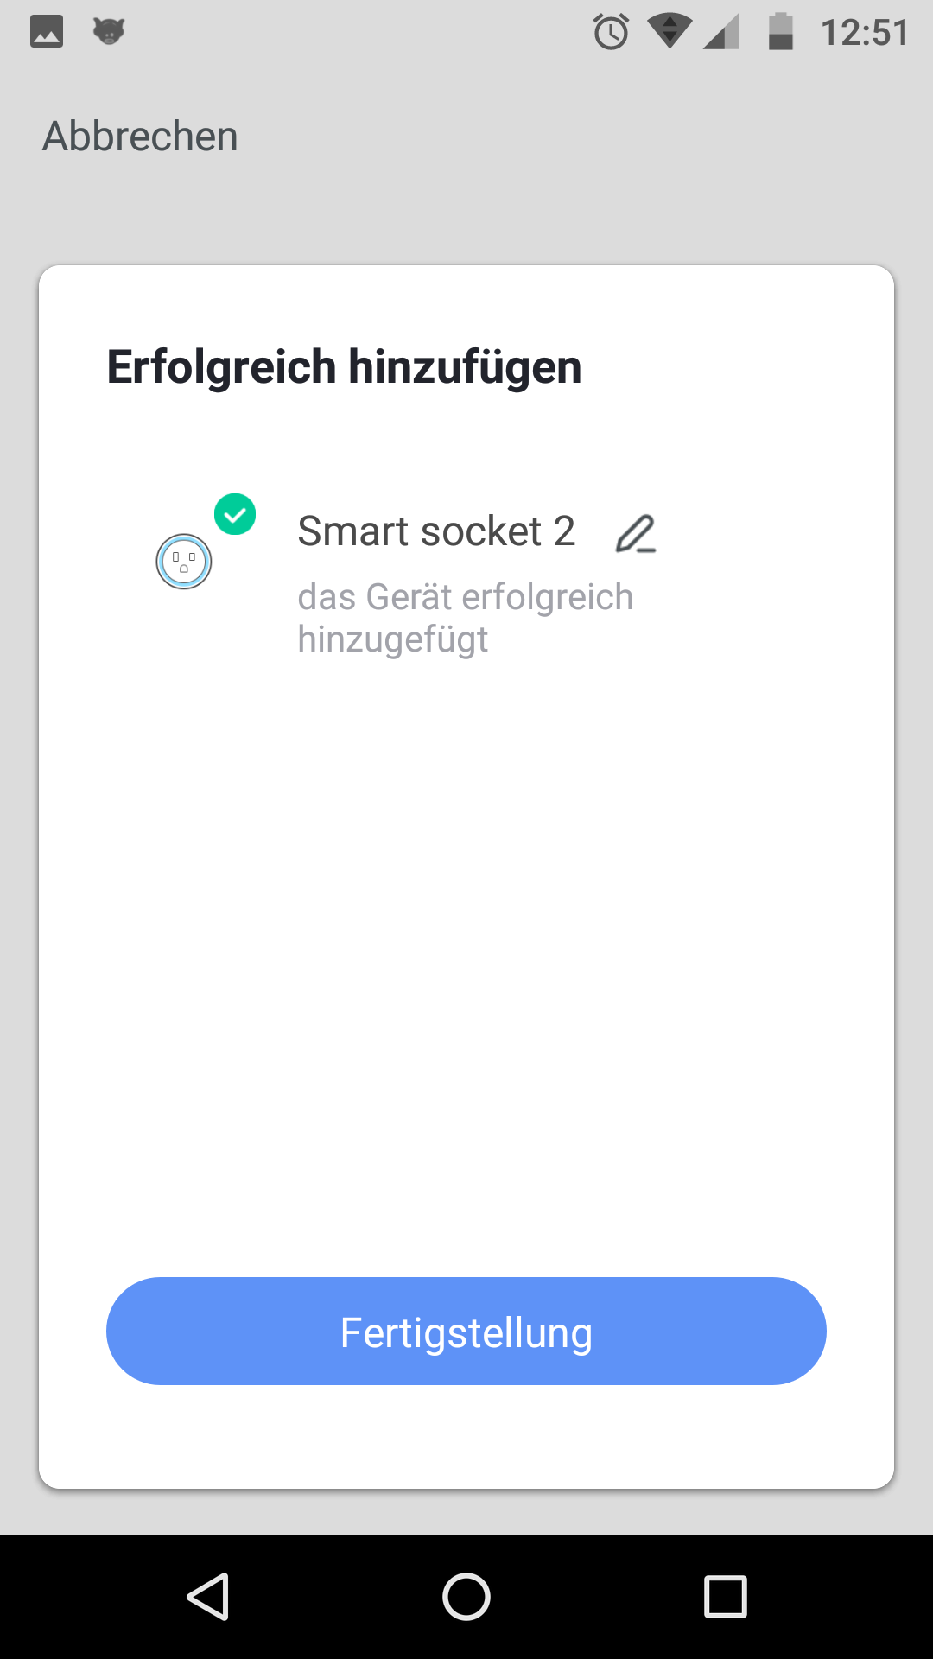Tap the bear-face notification icon in status bar
The image size is (933, 1659).
(x=109, y=32)
